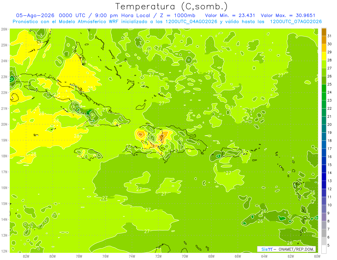Image resolution: width=337 pixels, height=260 pixels.
Task: Click the latitude axis label '23N'
Action: (4, 77)
